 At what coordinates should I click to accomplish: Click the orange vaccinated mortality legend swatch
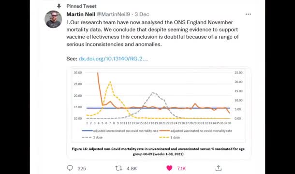pos(164,130)
